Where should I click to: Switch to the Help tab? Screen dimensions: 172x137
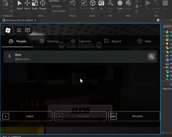pyautogui.click(x=144, y=41)
